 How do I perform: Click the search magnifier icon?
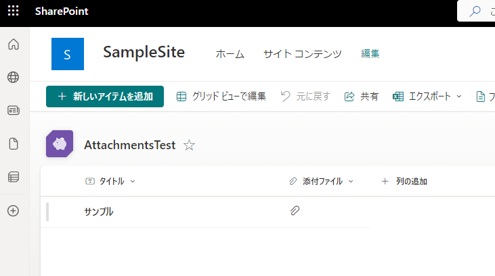pos(475,11)
